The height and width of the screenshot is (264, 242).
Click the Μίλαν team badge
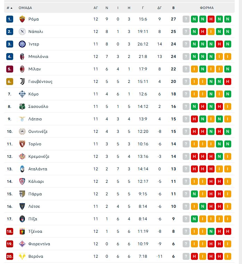(22, 69)
